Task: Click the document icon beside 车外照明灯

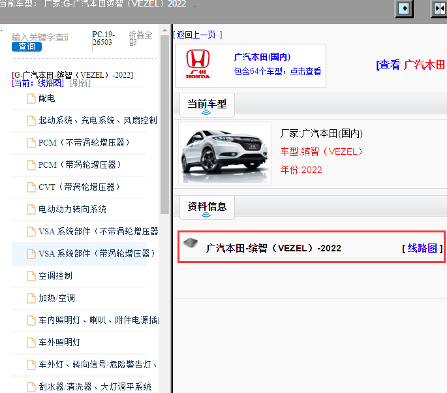Action: 31,342
